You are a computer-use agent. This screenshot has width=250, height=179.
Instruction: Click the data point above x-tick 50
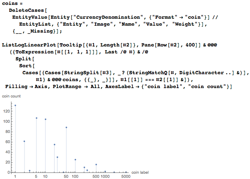[66, 128]
